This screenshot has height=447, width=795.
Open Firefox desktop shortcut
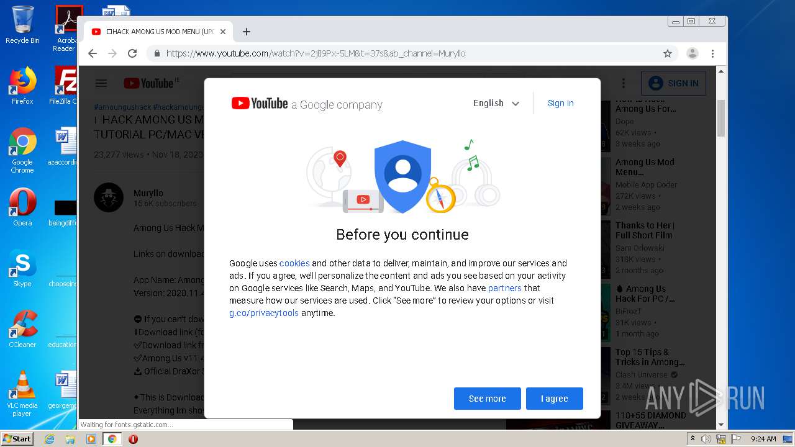pyautogui.click(x=22, y=86)
